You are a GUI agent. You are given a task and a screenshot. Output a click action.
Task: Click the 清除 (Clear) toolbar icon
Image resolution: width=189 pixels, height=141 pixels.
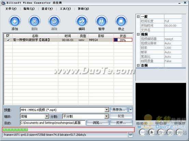point(54,21)
